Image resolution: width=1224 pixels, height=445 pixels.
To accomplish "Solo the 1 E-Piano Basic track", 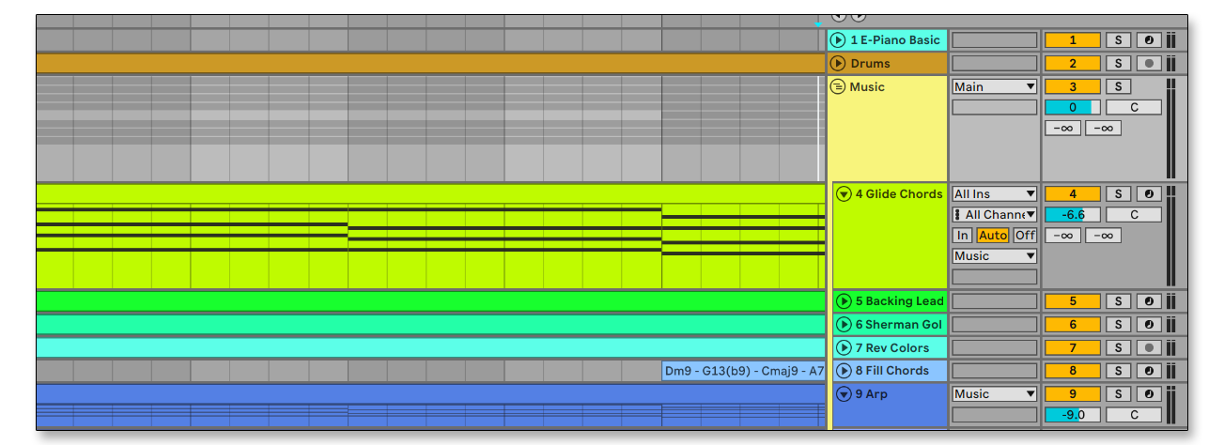I will (x=1118, y=40).
